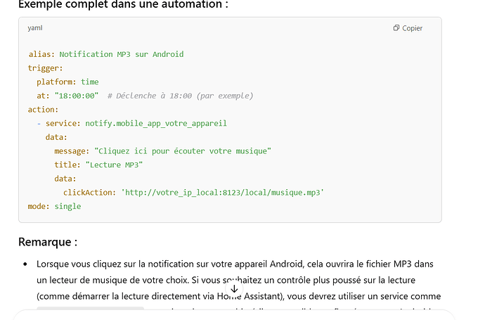Click the mode: single line

tap(54, 207)
